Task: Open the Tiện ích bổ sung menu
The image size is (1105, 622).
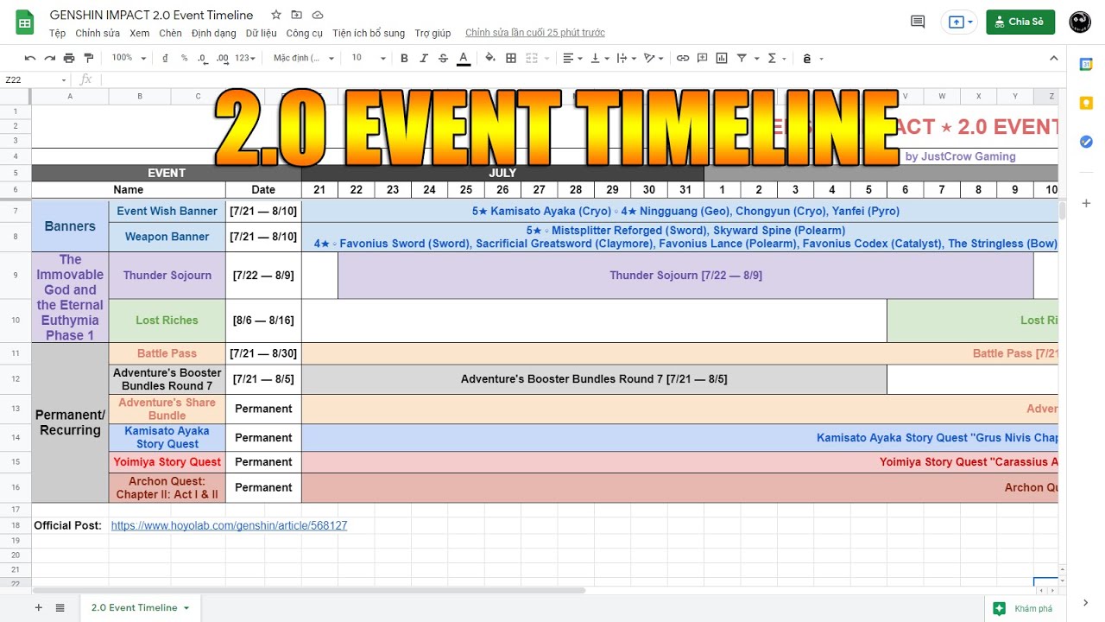Action: coord(369,33)
